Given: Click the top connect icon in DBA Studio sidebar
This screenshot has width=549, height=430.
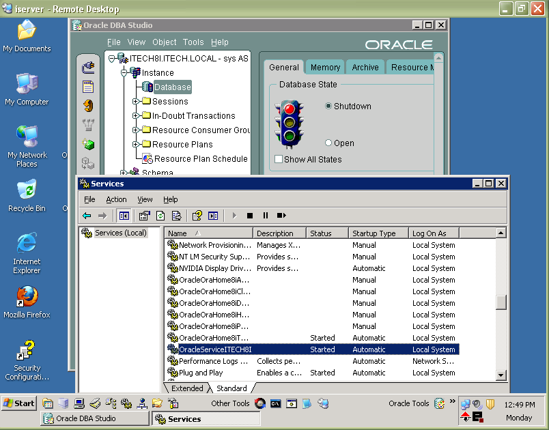Looking at the screenshot, I should coord(88,67).
